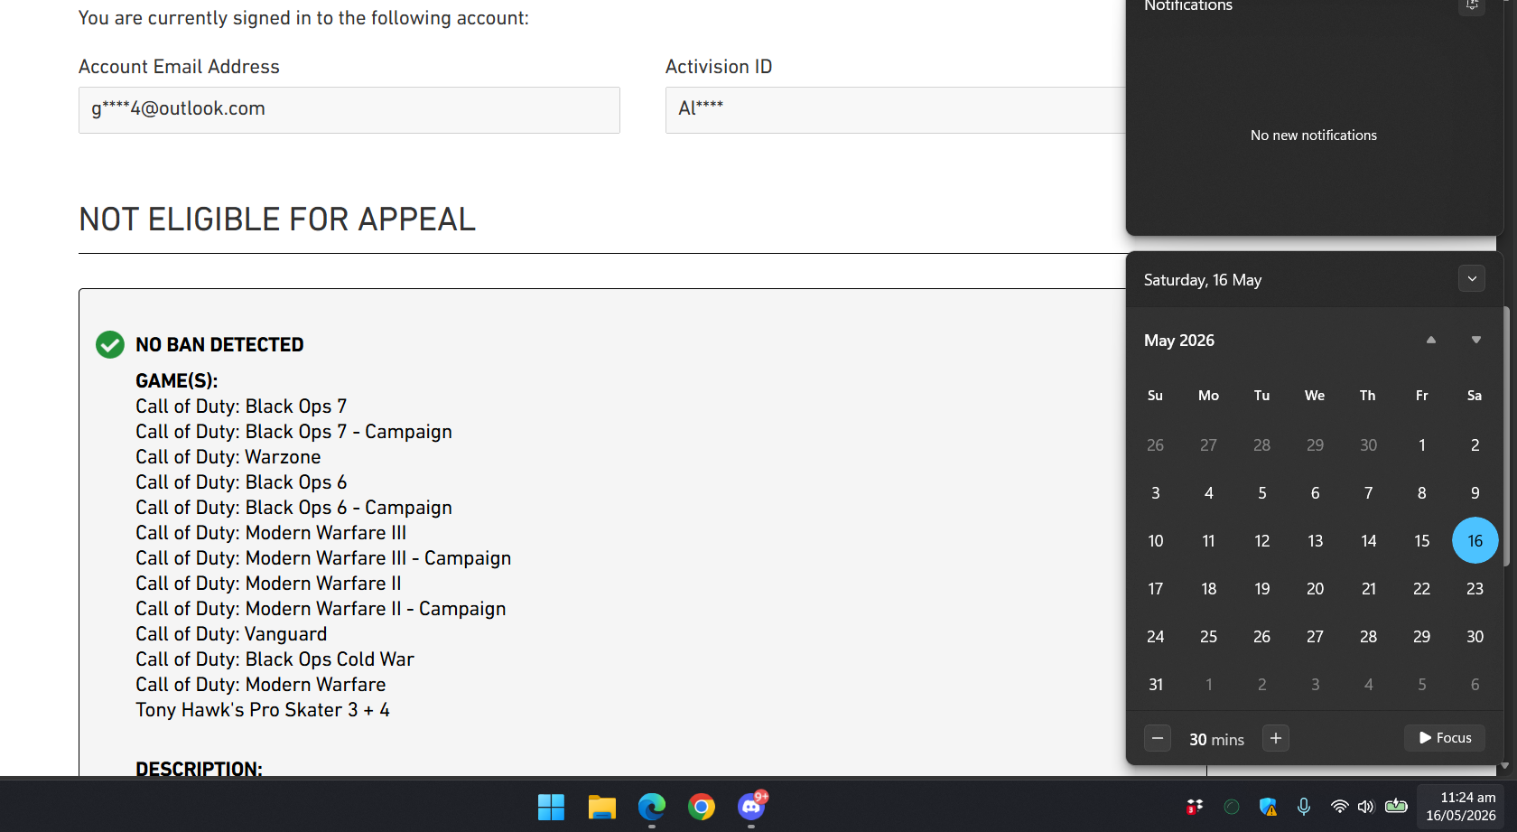Screen dimensions: 1517x832
Task: Open Discord from the taskbar
Action: [752, 807]
